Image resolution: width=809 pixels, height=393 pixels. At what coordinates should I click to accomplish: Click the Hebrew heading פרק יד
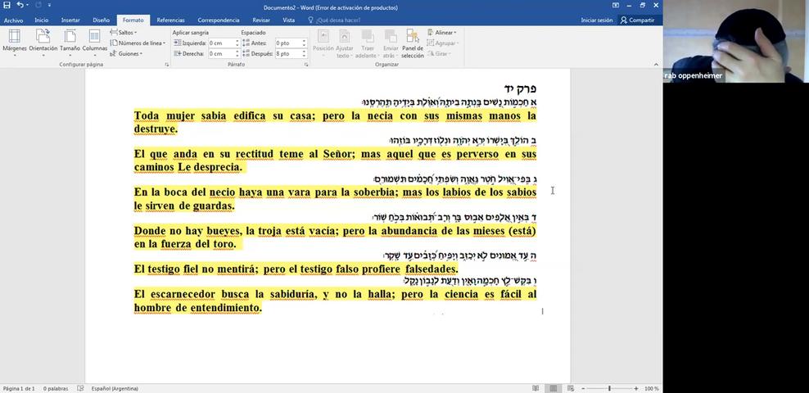[x=520, y=88]
